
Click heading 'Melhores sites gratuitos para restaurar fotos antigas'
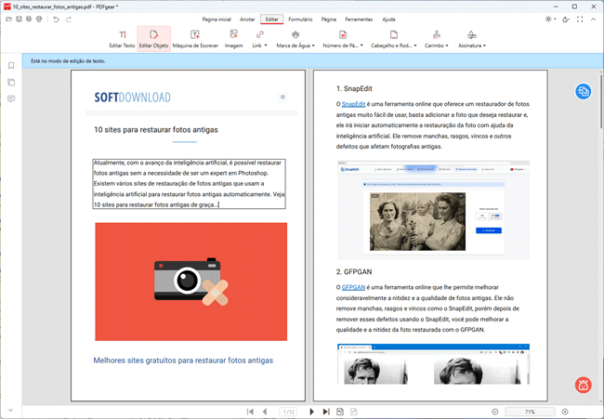(x=183, y=360)
